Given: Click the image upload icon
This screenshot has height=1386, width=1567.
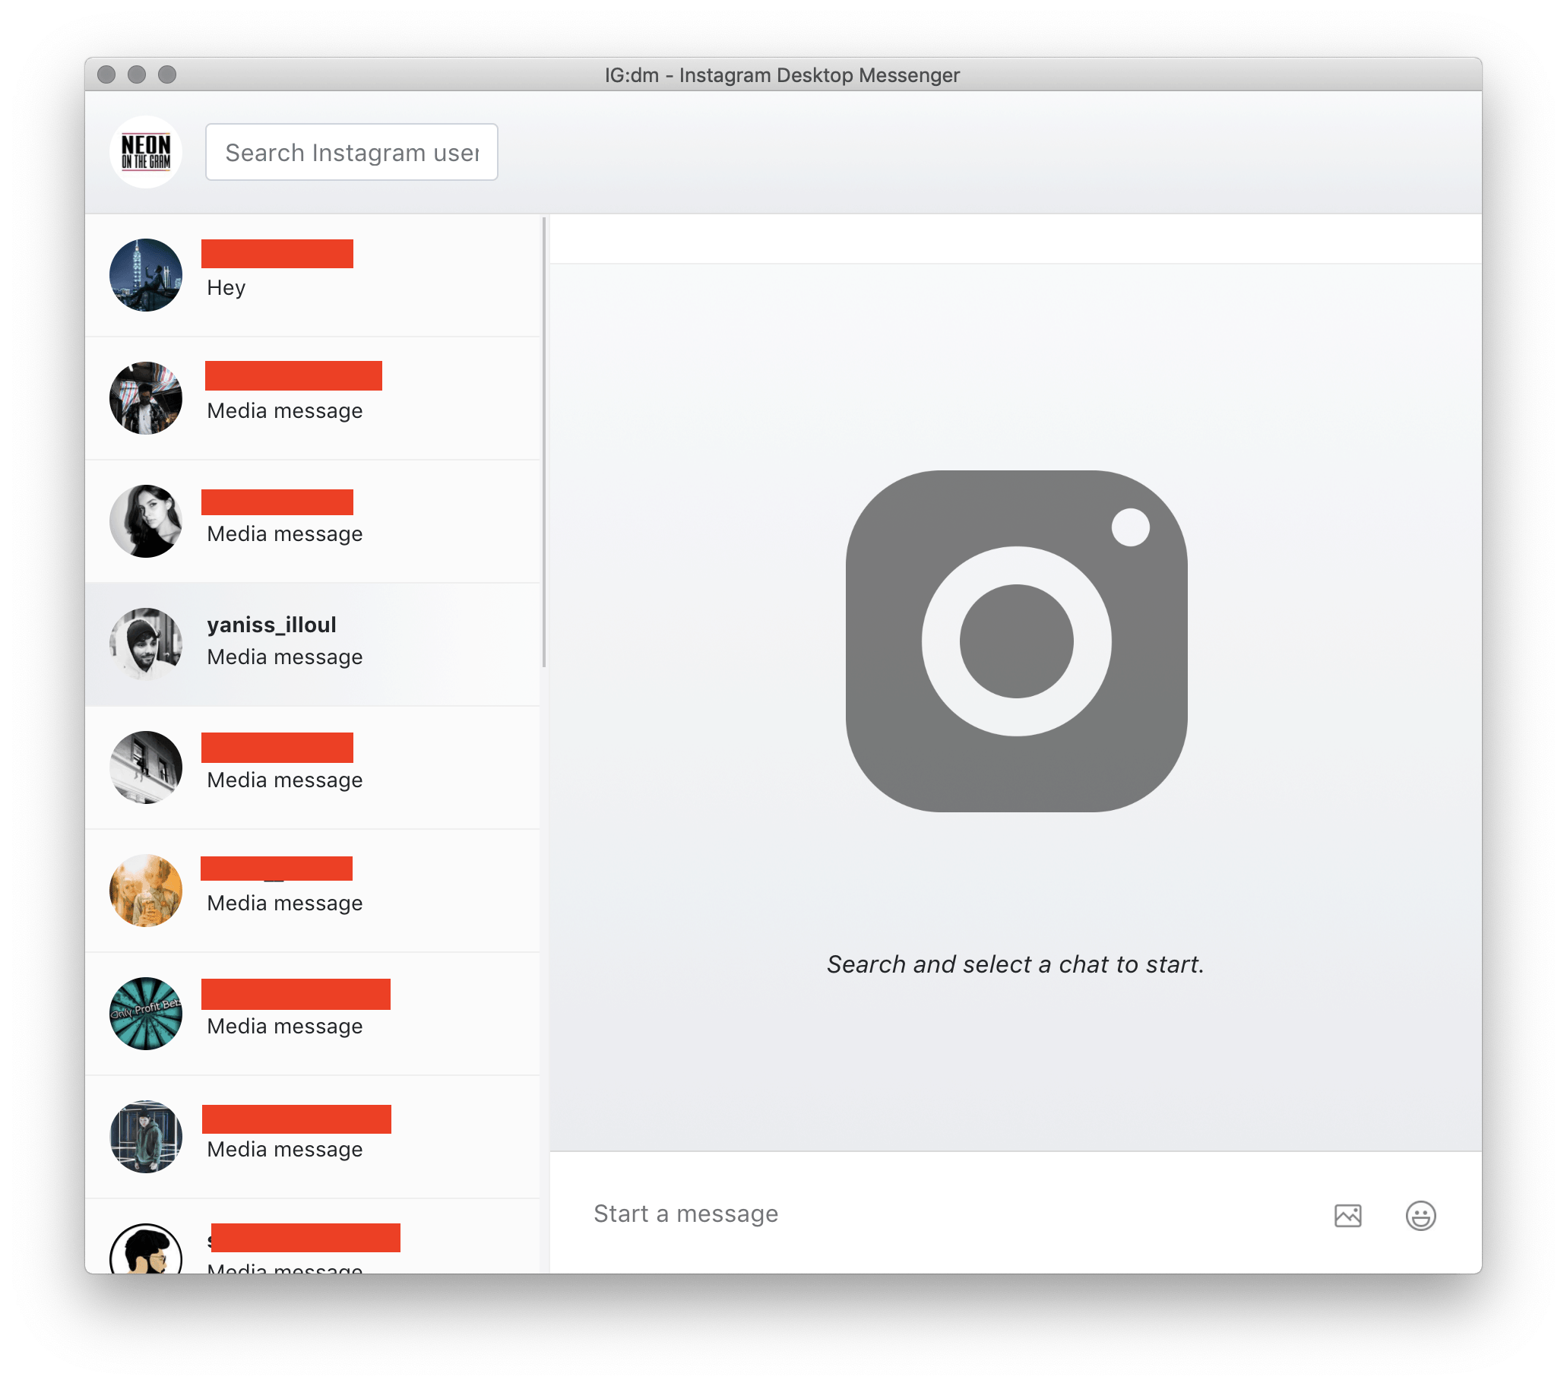Looking at the screenshot, I should coord(1347,1216).
